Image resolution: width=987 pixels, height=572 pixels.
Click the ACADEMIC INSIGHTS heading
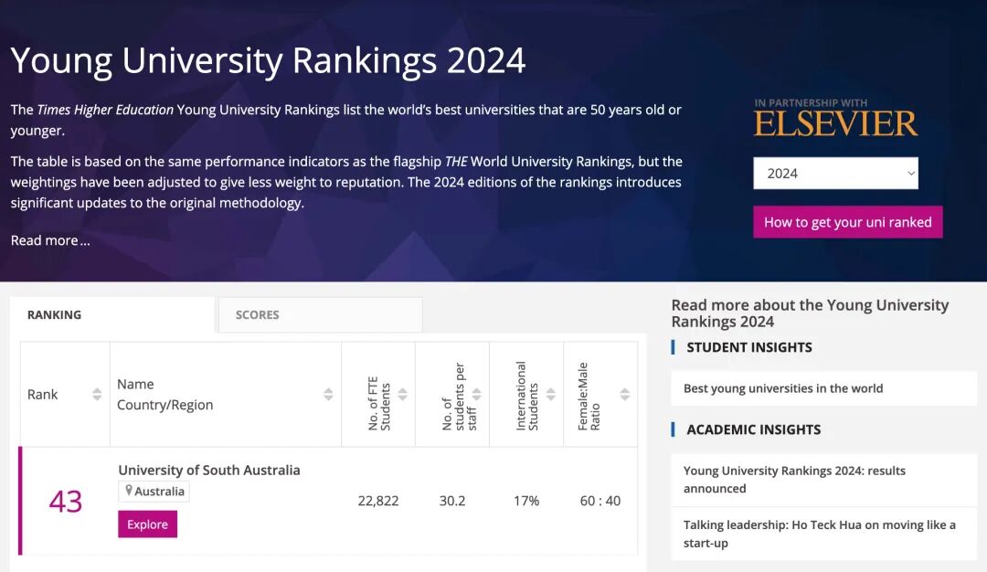[x=753, y=429]
